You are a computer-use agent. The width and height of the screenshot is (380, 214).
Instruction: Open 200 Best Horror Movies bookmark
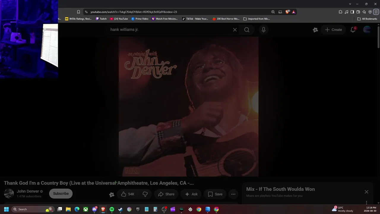(x=226, y=19)
